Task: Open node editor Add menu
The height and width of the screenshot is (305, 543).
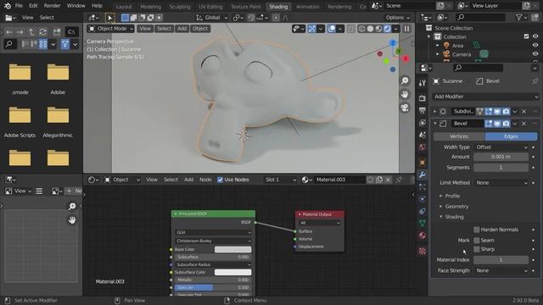Action: pyautogui.click(x=188, y=180)
